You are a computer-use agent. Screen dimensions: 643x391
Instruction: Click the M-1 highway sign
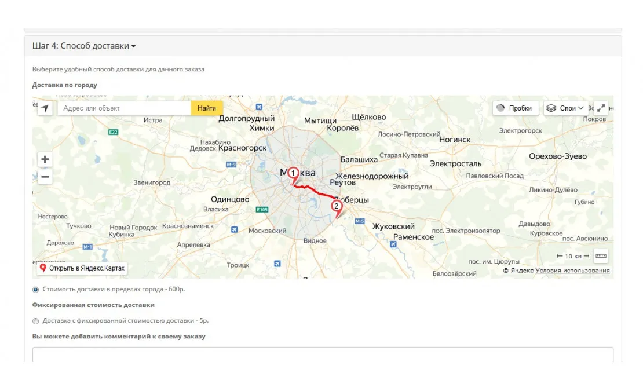(87, 247)
